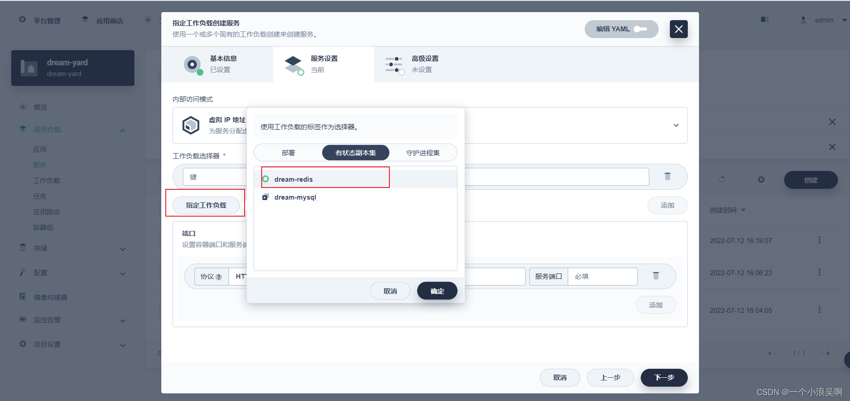Open 概览 in sidebar
Screen dimensions: 850x401
point(40,107)
